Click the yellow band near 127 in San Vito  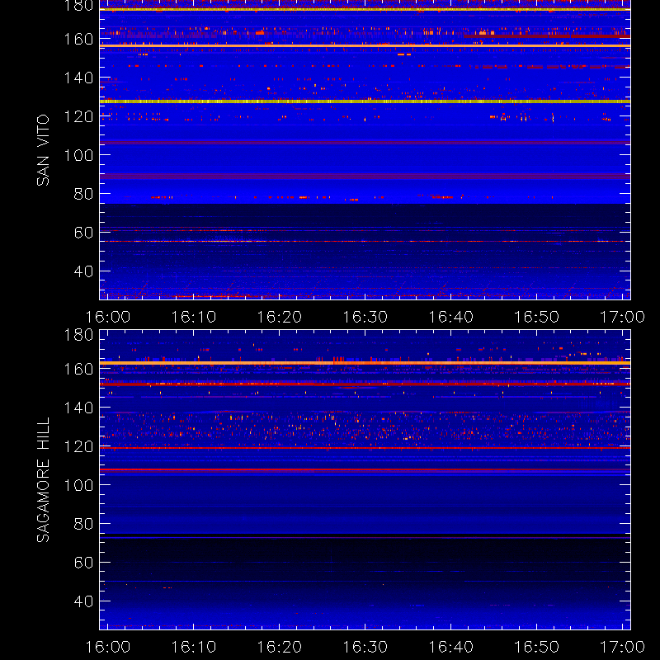point(365,101)
